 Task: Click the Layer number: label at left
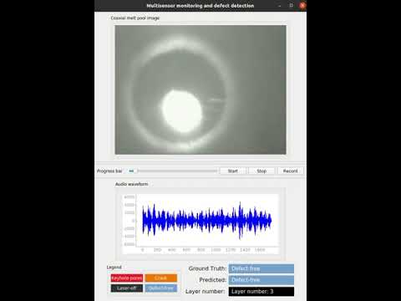205,291
